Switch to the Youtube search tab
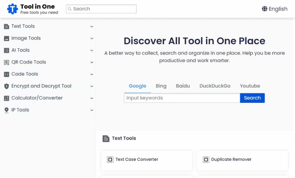Viewport: 295px width, 178px height. click(x=250, y=86)
